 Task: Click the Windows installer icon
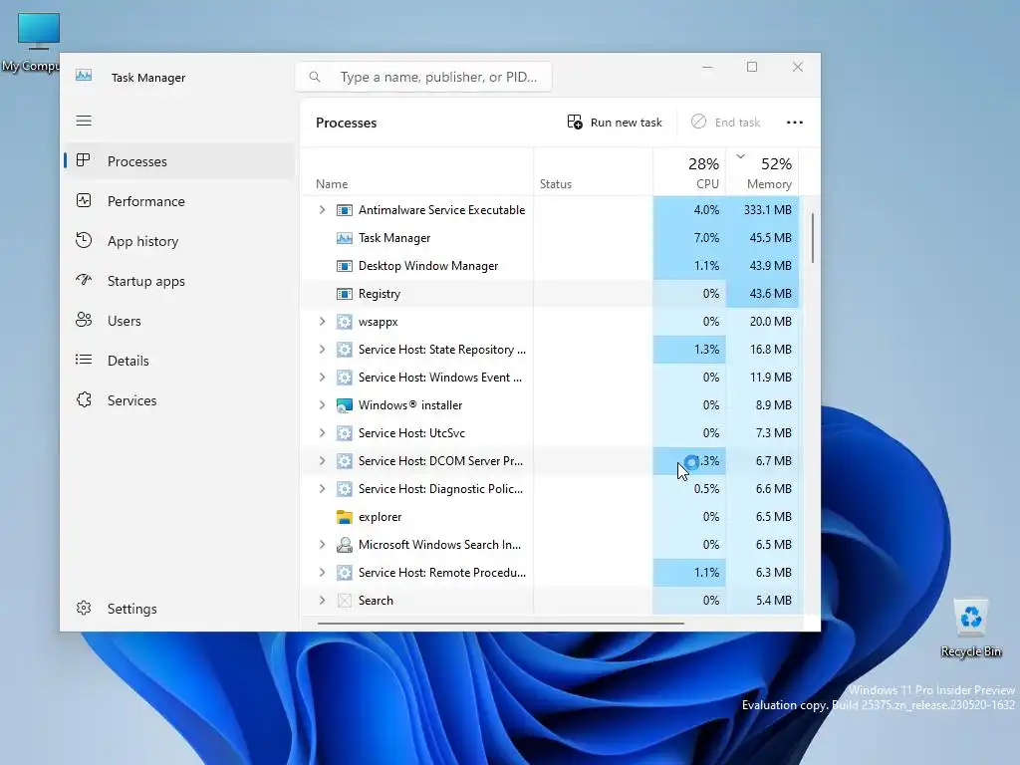[344, 405]
